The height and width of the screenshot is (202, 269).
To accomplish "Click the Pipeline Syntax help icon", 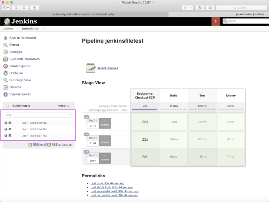I will click(x=6, y=94).
